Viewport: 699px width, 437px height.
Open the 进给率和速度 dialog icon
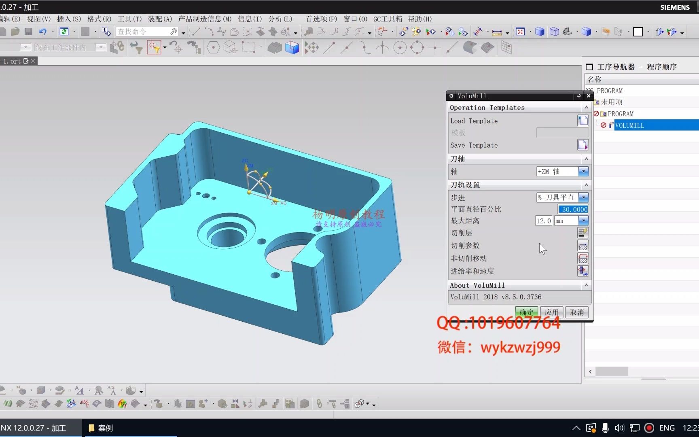coord(582,271)
